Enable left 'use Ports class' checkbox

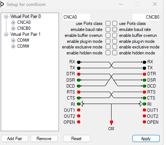(108, 23)
